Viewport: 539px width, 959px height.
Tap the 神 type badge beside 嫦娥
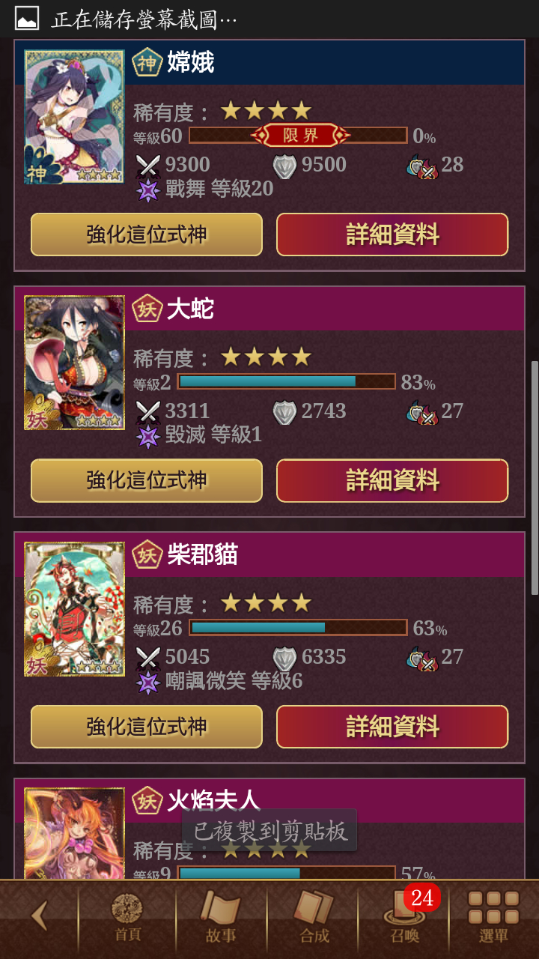click(x=147, y=62)
